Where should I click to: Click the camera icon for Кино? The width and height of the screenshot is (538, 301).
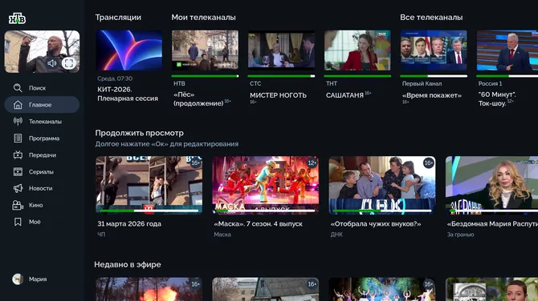click(x=18, y=205)
